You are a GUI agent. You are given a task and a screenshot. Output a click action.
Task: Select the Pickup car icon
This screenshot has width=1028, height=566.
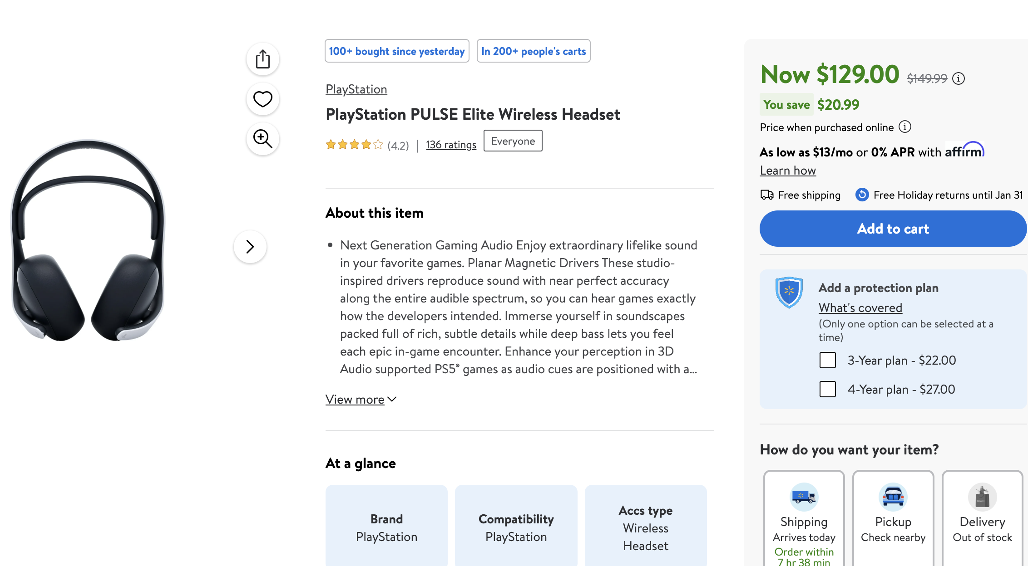[893, 498]
